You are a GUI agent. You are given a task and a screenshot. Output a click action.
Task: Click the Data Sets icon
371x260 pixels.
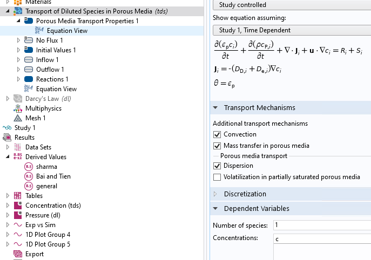18,147
